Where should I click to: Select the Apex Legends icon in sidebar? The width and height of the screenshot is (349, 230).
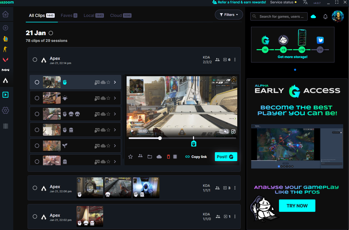tap(5, 81)
